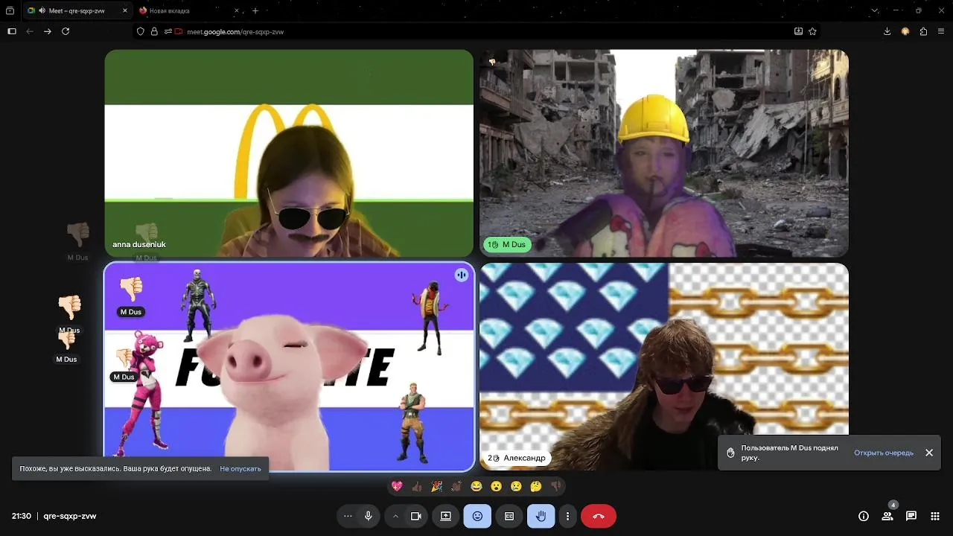953x536 pixels.
Task: Open audio settings three-dot button
Action: (348, 516)
